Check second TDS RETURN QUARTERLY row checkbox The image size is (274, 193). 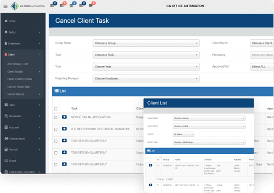[x=56, y=153]
